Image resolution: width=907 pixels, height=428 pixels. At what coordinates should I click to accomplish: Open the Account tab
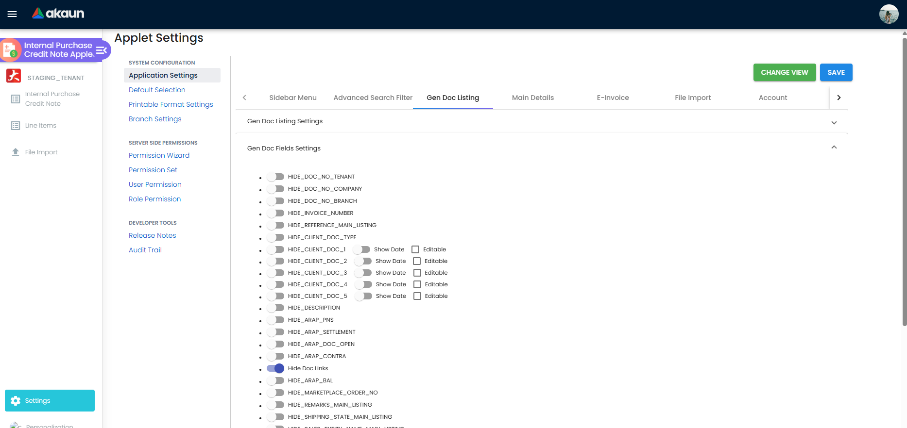click(x=773, y=98)
